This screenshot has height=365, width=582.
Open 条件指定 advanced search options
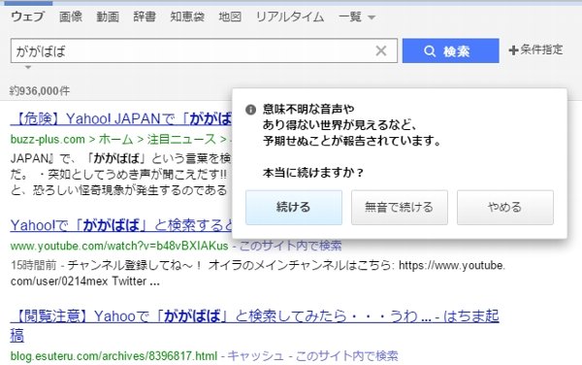tap(535, 50)
